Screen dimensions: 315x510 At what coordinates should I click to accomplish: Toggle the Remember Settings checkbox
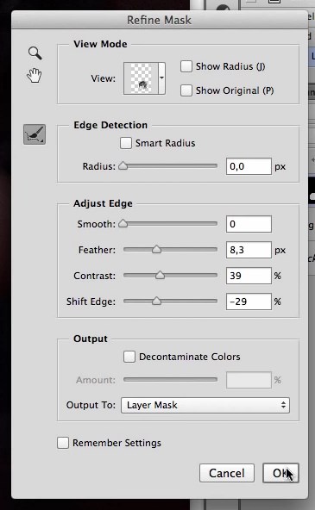(x=63, y=443)
